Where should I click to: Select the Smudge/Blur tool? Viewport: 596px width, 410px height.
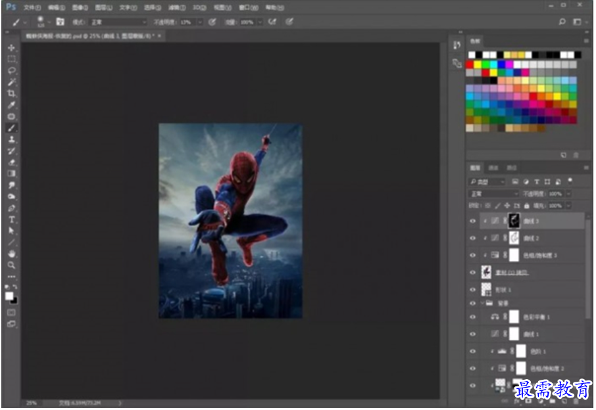pyautogui.click(x=11, y=185)
